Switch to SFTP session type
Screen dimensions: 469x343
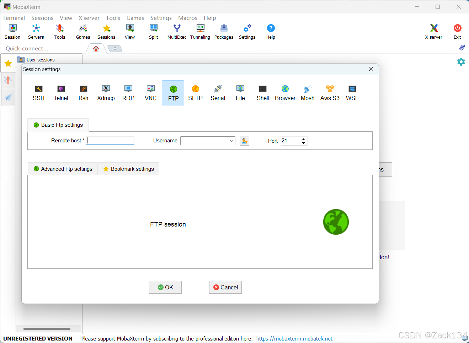(x=196, y=93)
